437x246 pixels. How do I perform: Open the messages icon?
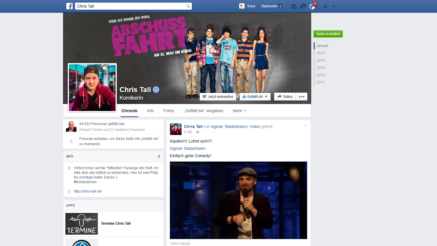[303, 6]
